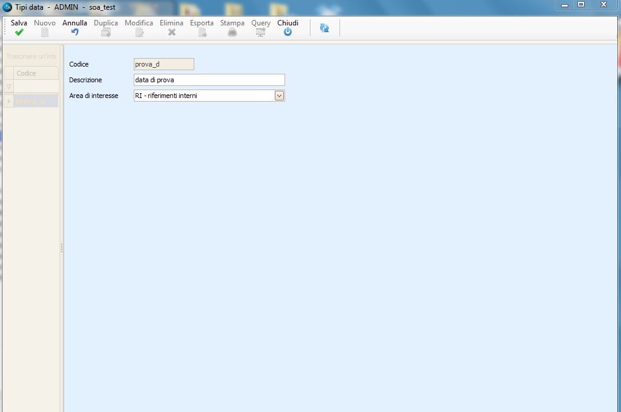
Task: Click the Chiudi power icon
Action: click(287, 33)
